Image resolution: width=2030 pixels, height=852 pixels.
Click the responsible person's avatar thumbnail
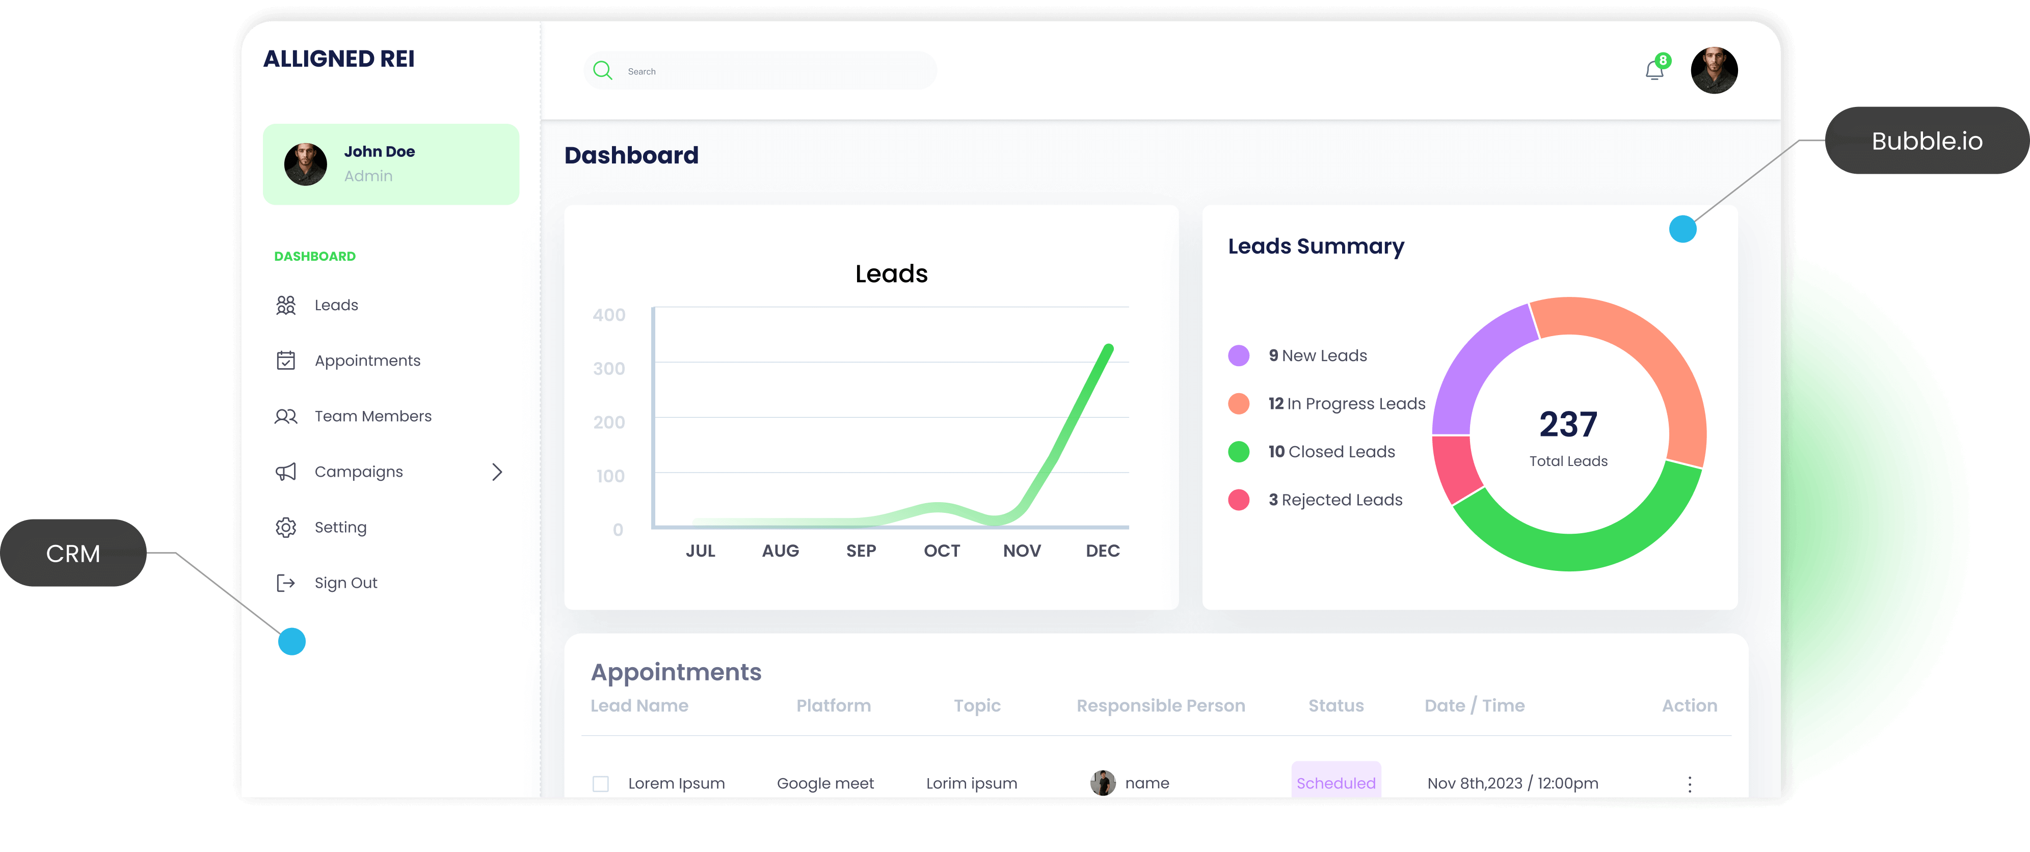click(x=1103, y=783)
